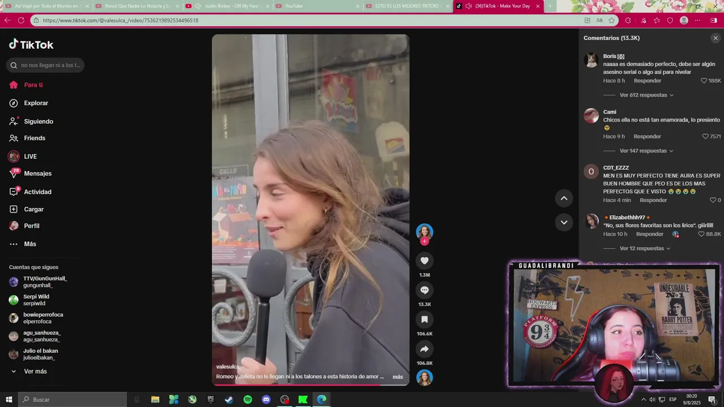
Task: Reload the page
Action: [x=21, y=20]
